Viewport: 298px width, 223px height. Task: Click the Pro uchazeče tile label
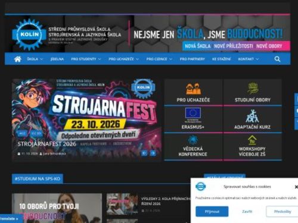[193, 100]
